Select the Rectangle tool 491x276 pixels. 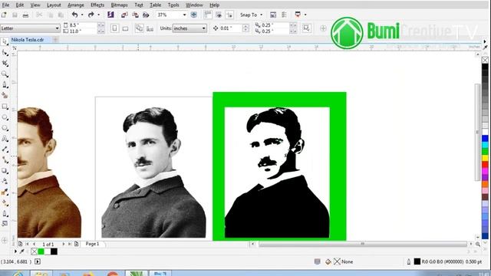point(5,107)
